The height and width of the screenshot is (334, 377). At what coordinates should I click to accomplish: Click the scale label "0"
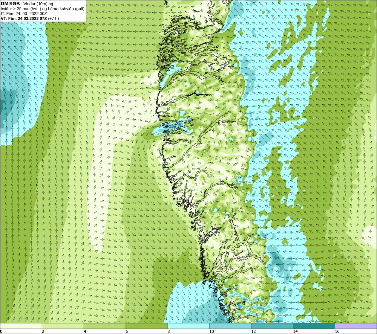(1, 332)
